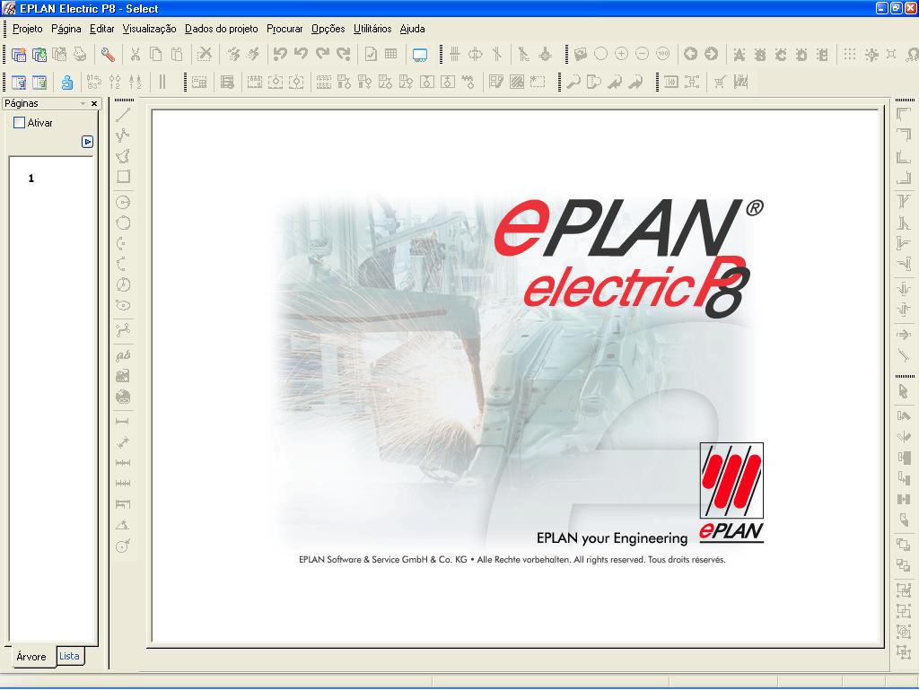Select the Text 'ab' insertion tool

click(x=123, y=355)
